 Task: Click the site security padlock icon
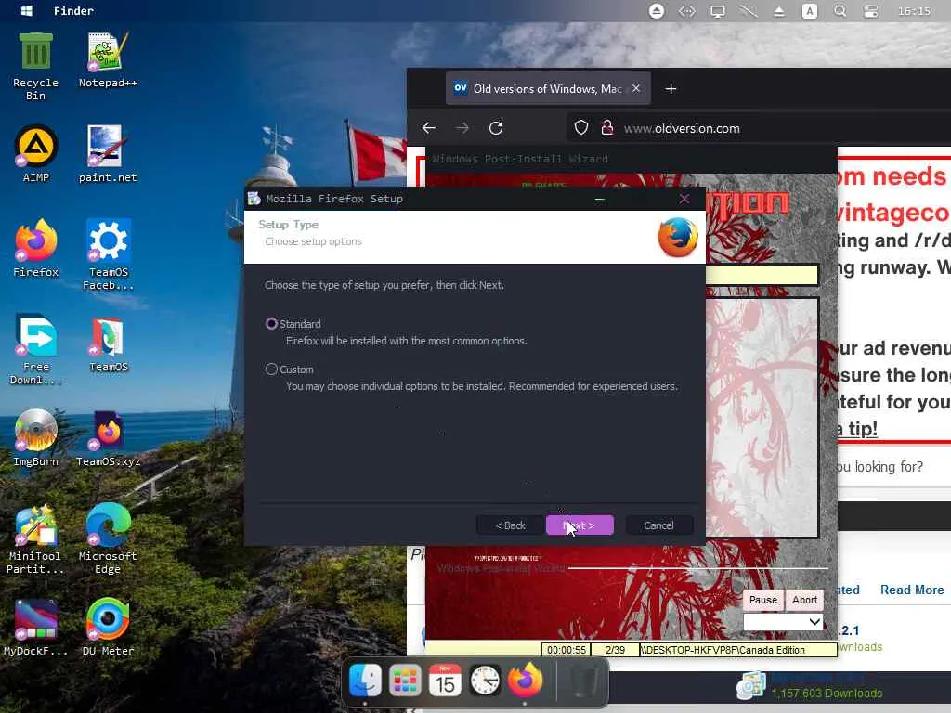coord(606,128)
